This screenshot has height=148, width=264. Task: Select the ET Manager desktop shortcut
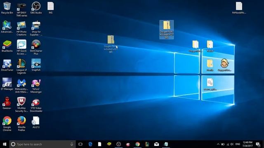(x=7, y=84)
